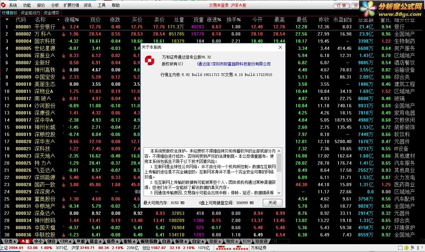This screenshot has height=252, width=425.
Task: Select the 港股通 bottom tab
Action: click(x=261, y=241)
